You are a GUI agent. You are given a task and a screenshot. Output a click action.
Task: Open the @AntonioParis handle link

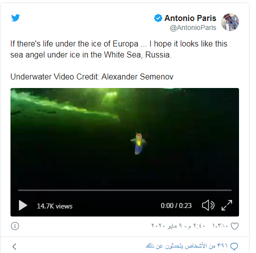pyautogui.click(x=193, y=27)
